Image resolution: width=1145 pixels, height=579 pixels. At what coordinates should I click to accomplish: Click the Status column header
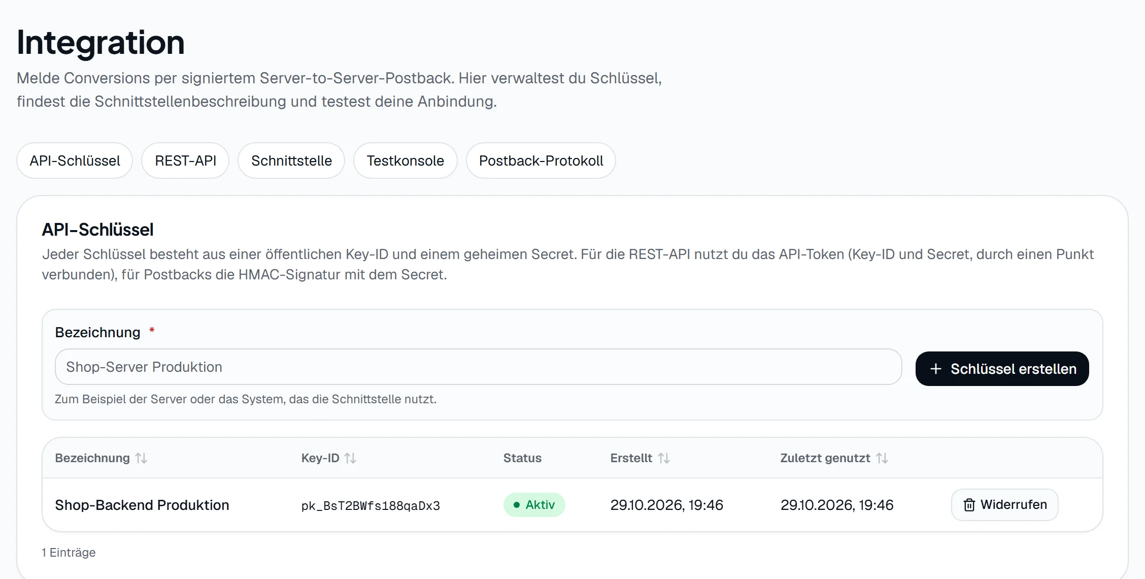[522, 458]
